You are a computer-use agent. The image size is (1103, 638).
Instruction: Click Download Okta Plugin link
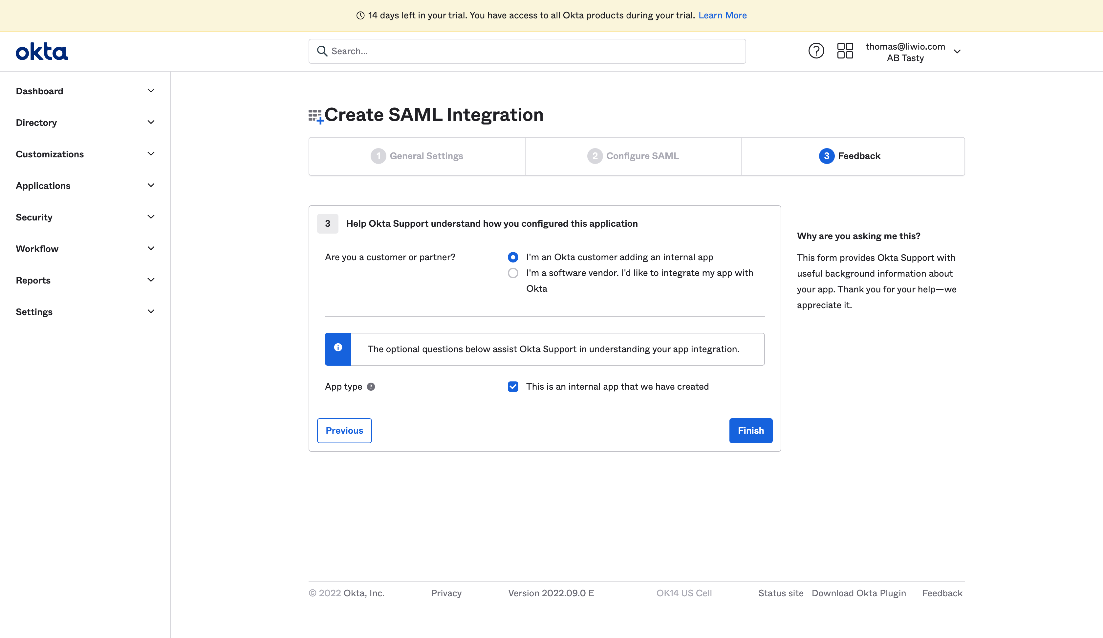coord(859,593)
